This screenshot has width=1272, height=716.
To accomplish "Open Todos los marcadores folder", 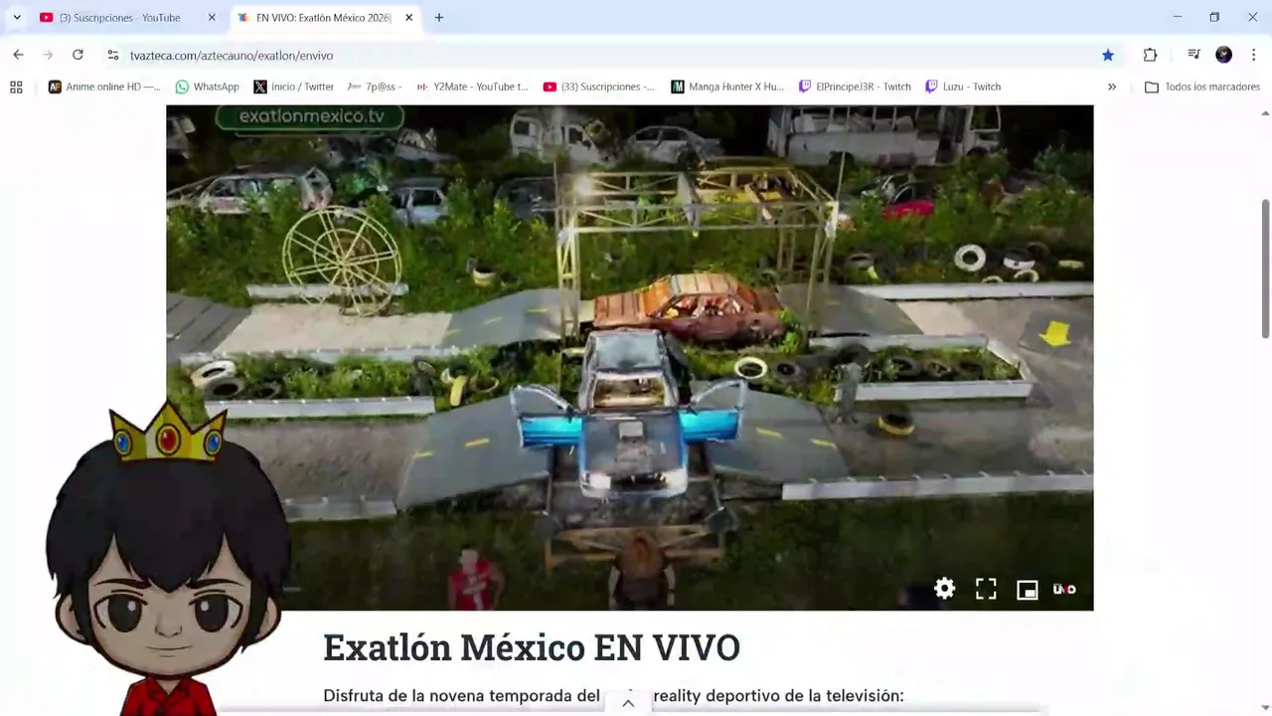I will coord(1202,87).
